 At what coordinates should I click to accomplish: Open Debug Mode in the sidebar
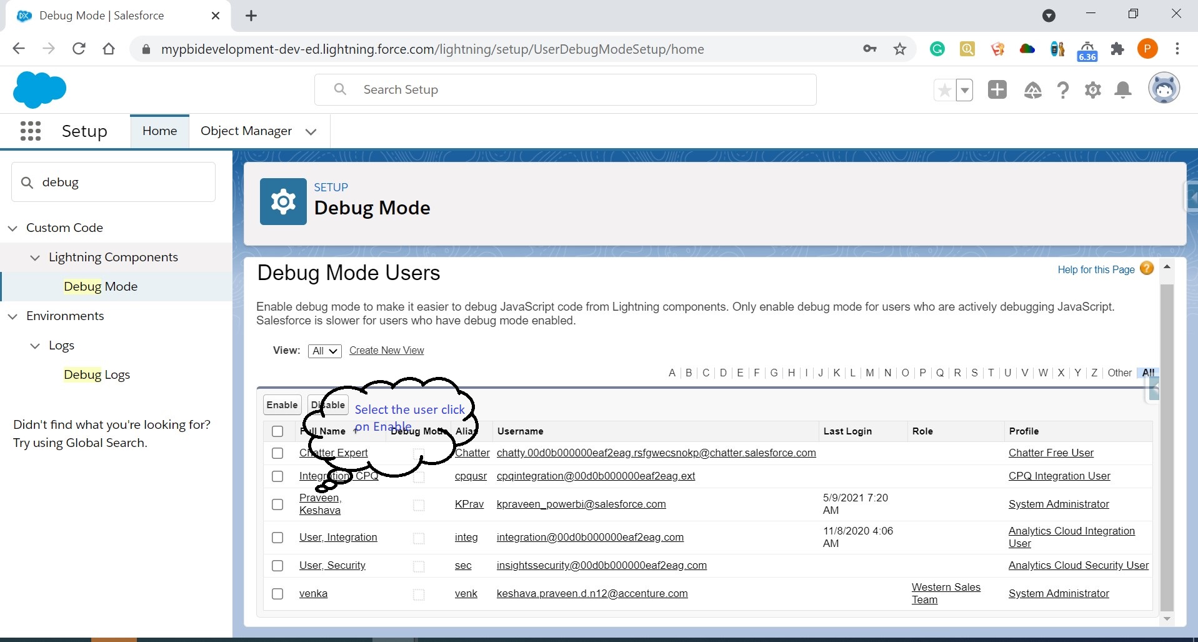point(101,286)
